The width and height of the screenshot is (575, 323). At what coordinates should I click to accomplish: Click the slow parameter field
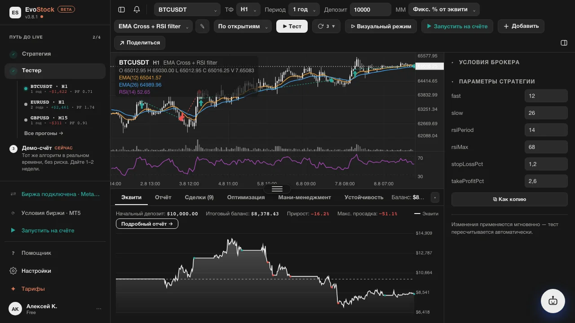point(546,113)
